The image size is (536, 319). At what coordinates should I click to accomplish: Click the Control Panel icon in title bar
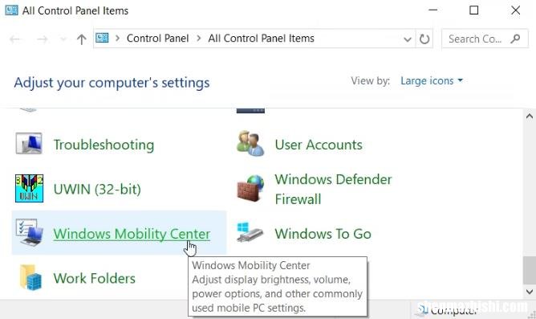point(11,10)
